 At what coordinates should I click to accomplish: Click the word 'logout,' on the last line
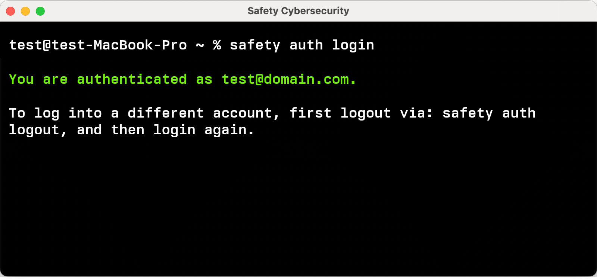click(x=37, y=130)
